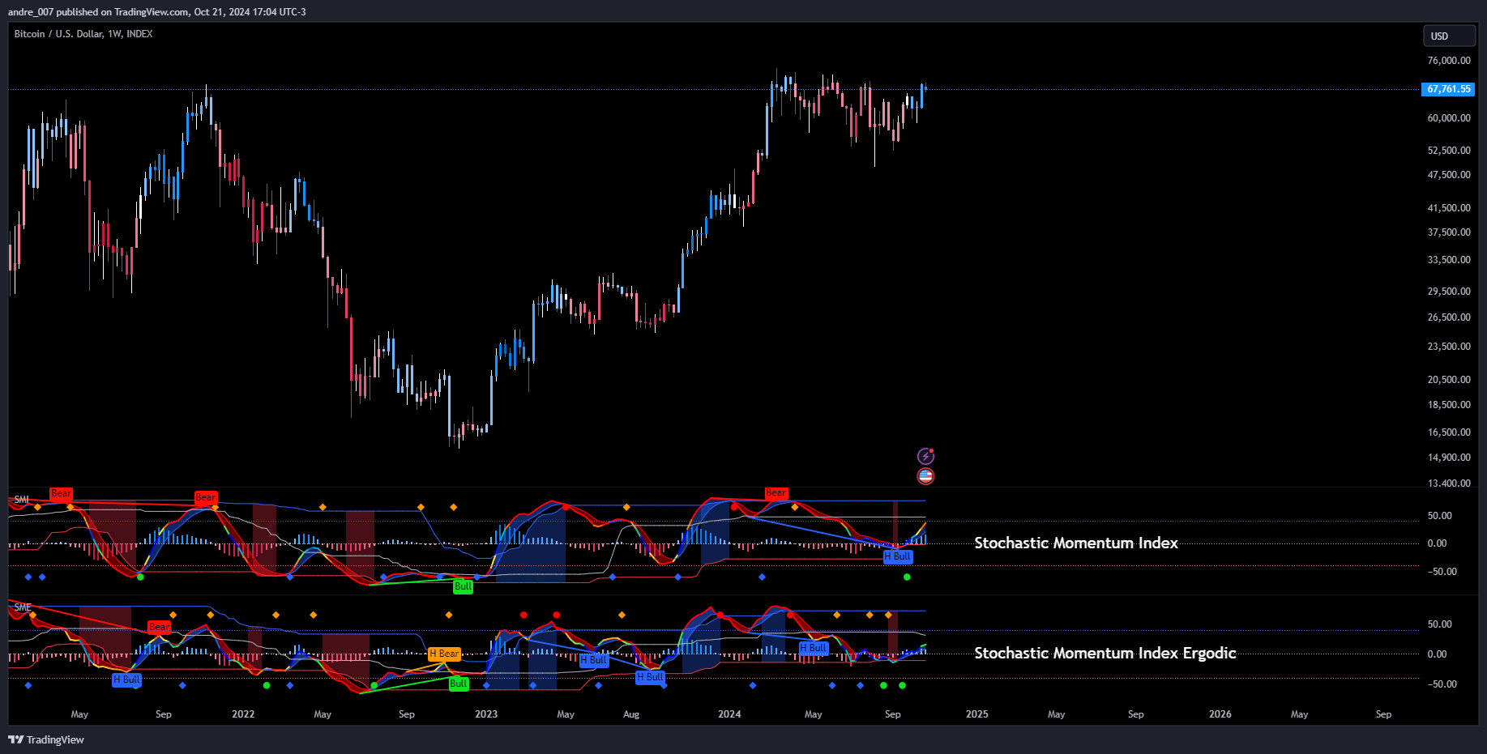
Task: Click the 2025 label on time axis
Action: [x=977, y=714]
